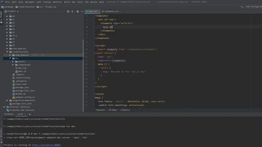This screenshot has height=147, width=262.
Task: Add a new terminal session with plus icon
Action: pyautogui.click(x=29, y=114)
